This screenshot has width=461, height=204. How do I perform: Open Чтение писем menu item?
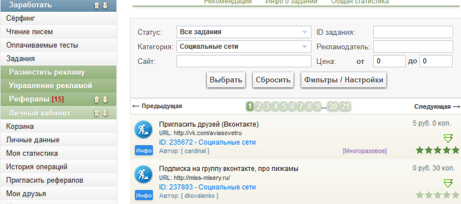click(x=58, y=32)
